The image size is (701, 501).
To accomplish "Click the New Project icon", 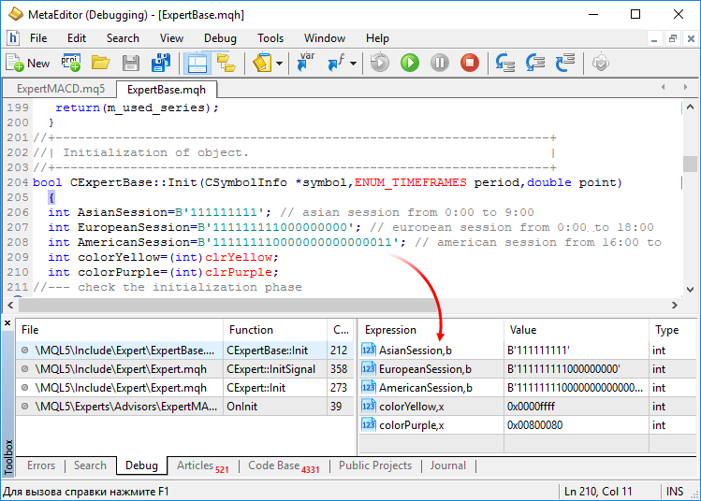I will pos(70,63).
